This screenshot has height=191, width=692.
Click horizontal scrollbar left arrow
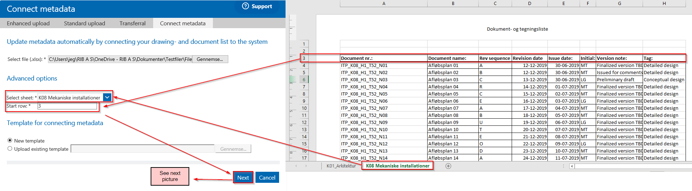point(572,166)
